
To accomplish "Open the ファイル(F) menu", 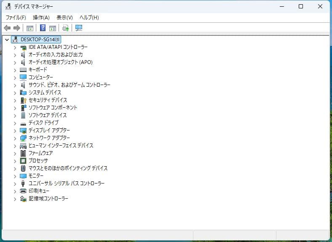I will pyautogui.click(x=16, y=17).
